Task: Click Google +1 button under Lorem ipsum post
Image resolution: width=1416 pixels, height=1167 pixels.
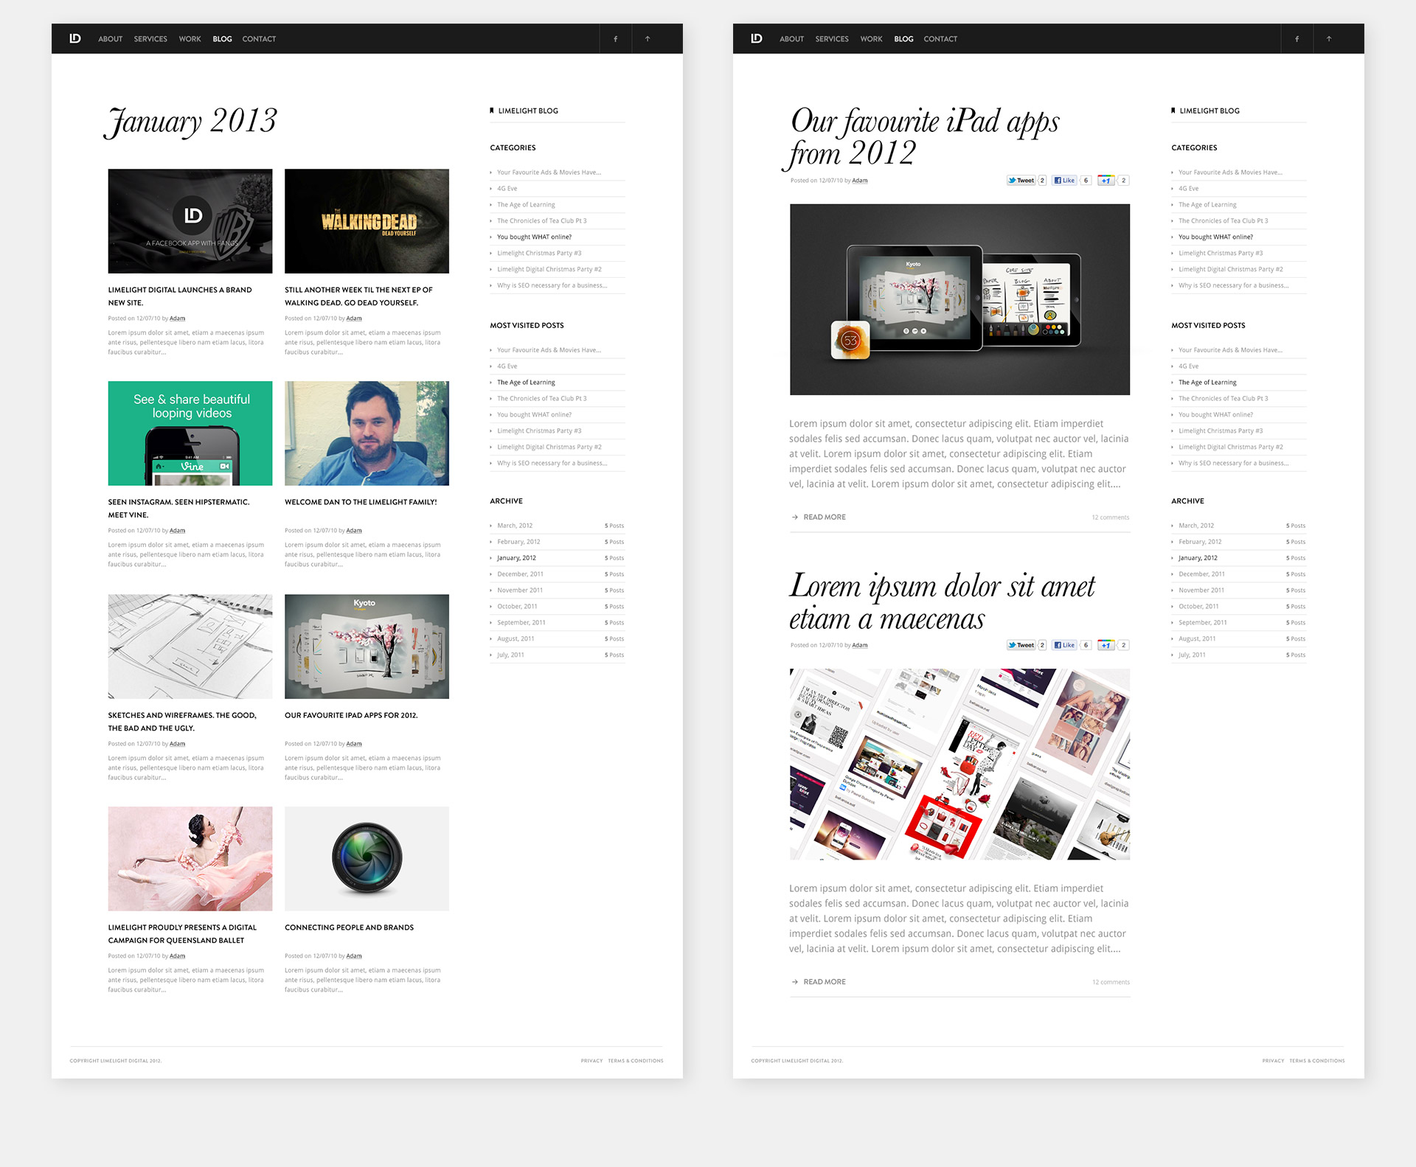Action: click(x=1106, y=645)
